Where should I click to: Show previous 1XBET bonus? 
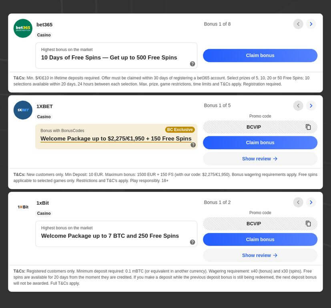[x=298, y=106]
